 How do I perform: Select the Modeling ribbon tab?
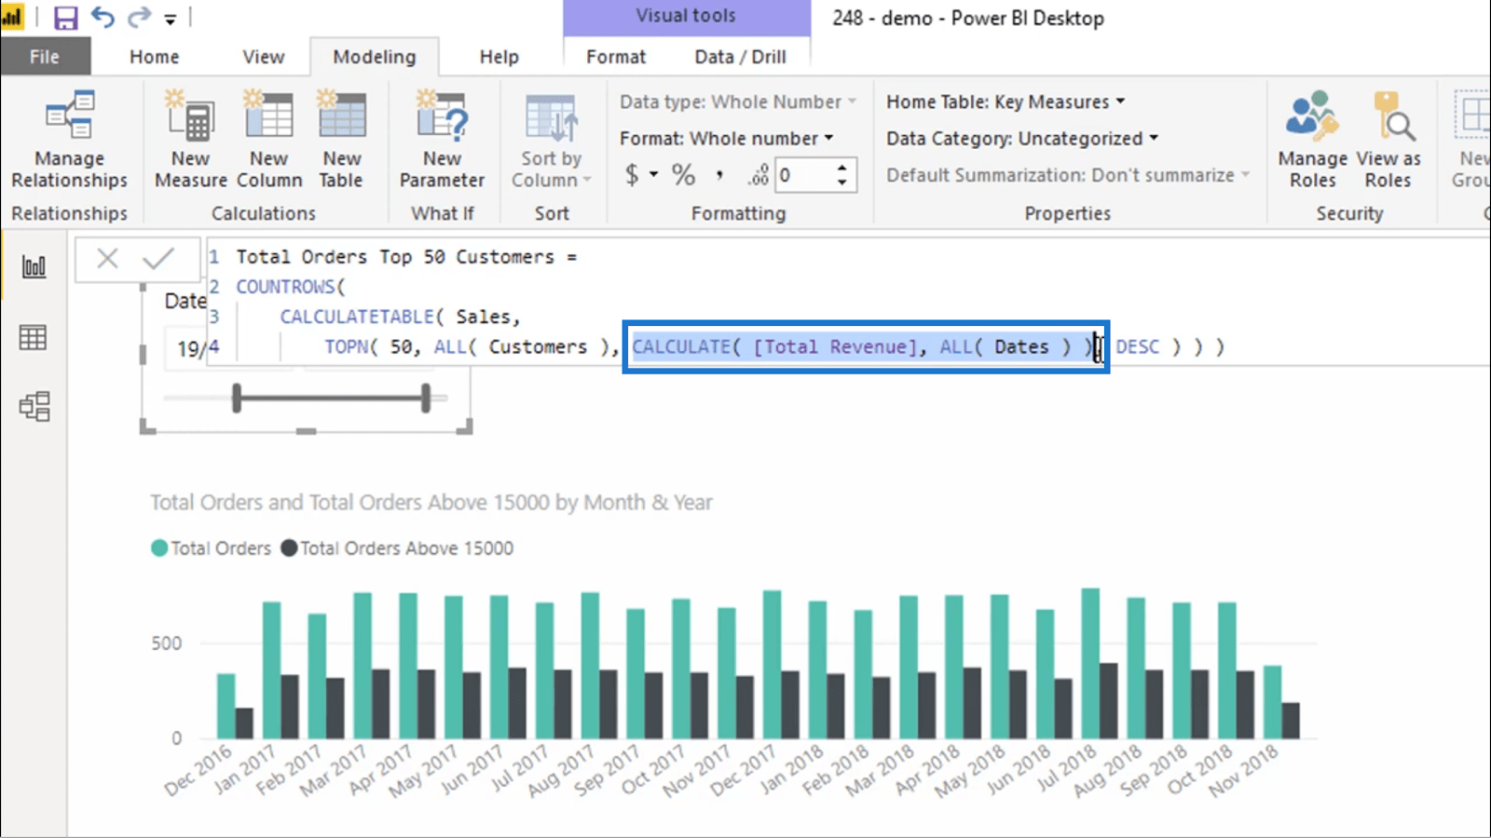click(375, 57)
